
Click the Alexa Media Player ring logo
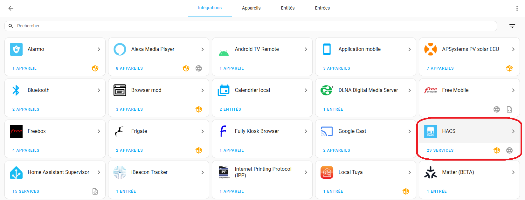click(x=120, y=49)
